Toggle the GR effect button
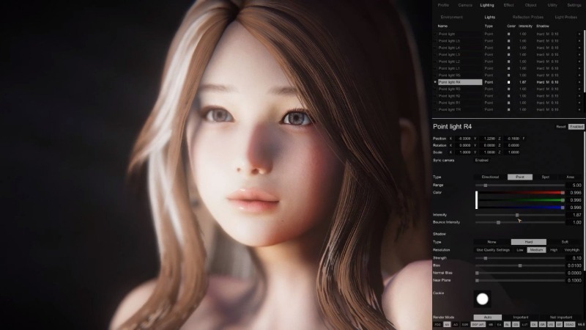Viewport: 586px width, 330px height. click(542, 325)
